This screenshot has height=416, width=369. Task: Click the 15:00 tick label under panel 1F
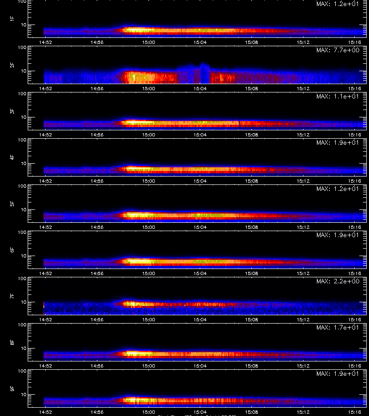(149, 42)
